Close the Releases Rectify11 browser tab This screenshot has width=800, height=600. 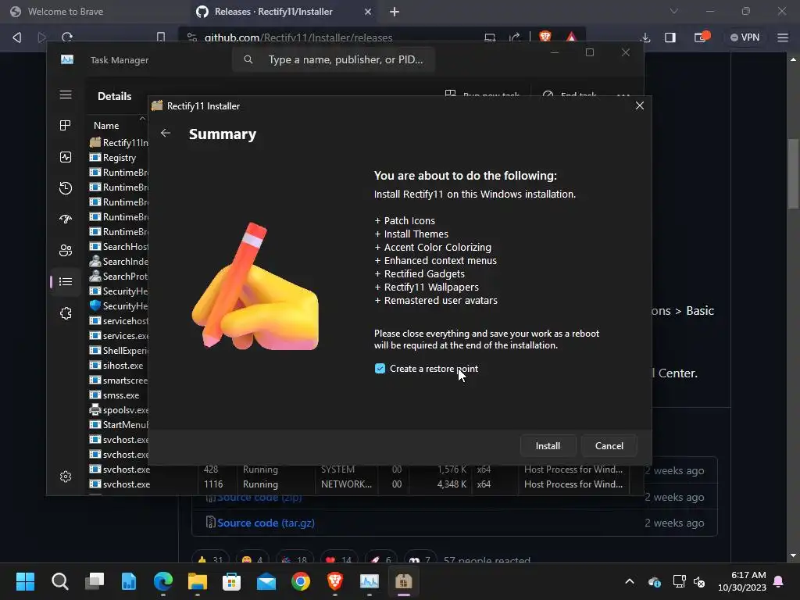pos(368,11)
